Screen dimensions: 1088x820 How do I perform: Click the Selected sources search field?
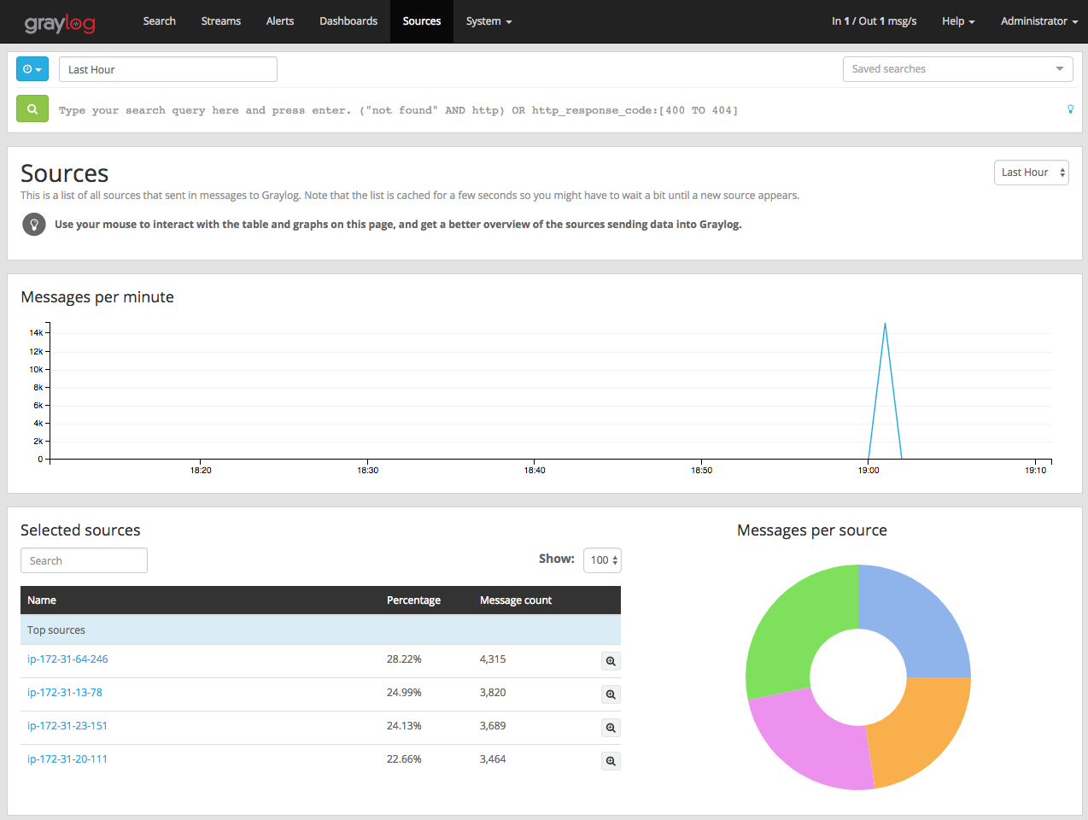point(84,560)
